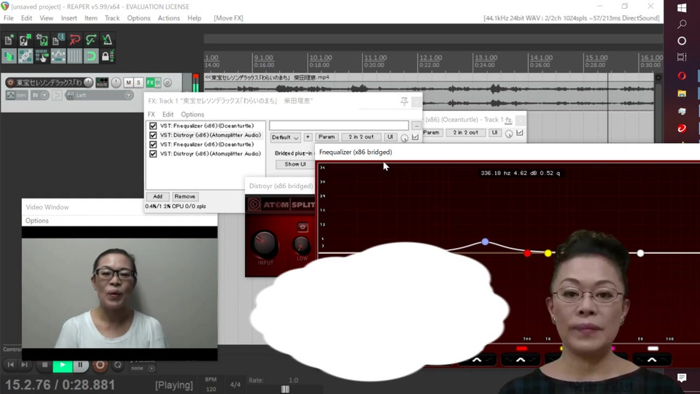700x394 pixels.
Task: Toggle track FX bypass power icon
Action: tap(157, 82)
